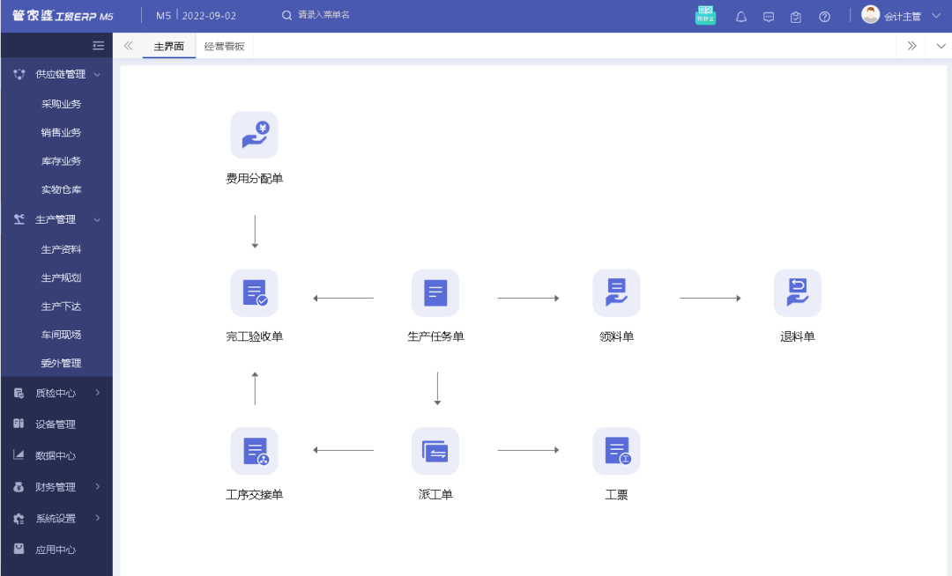Screen dimensions: 952x576
Task: Select the 派工单 dispatch order icon
Action: point(435,450)
